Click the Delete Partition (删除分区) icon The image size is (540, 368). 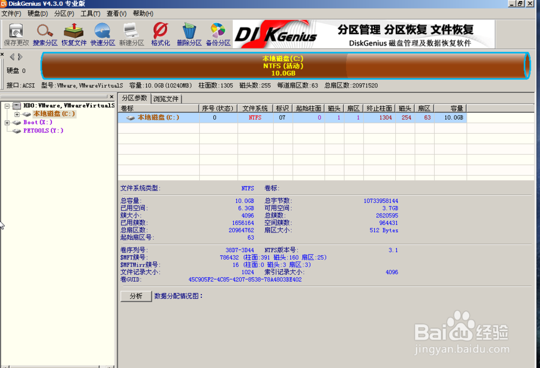[x=189, y=35]
